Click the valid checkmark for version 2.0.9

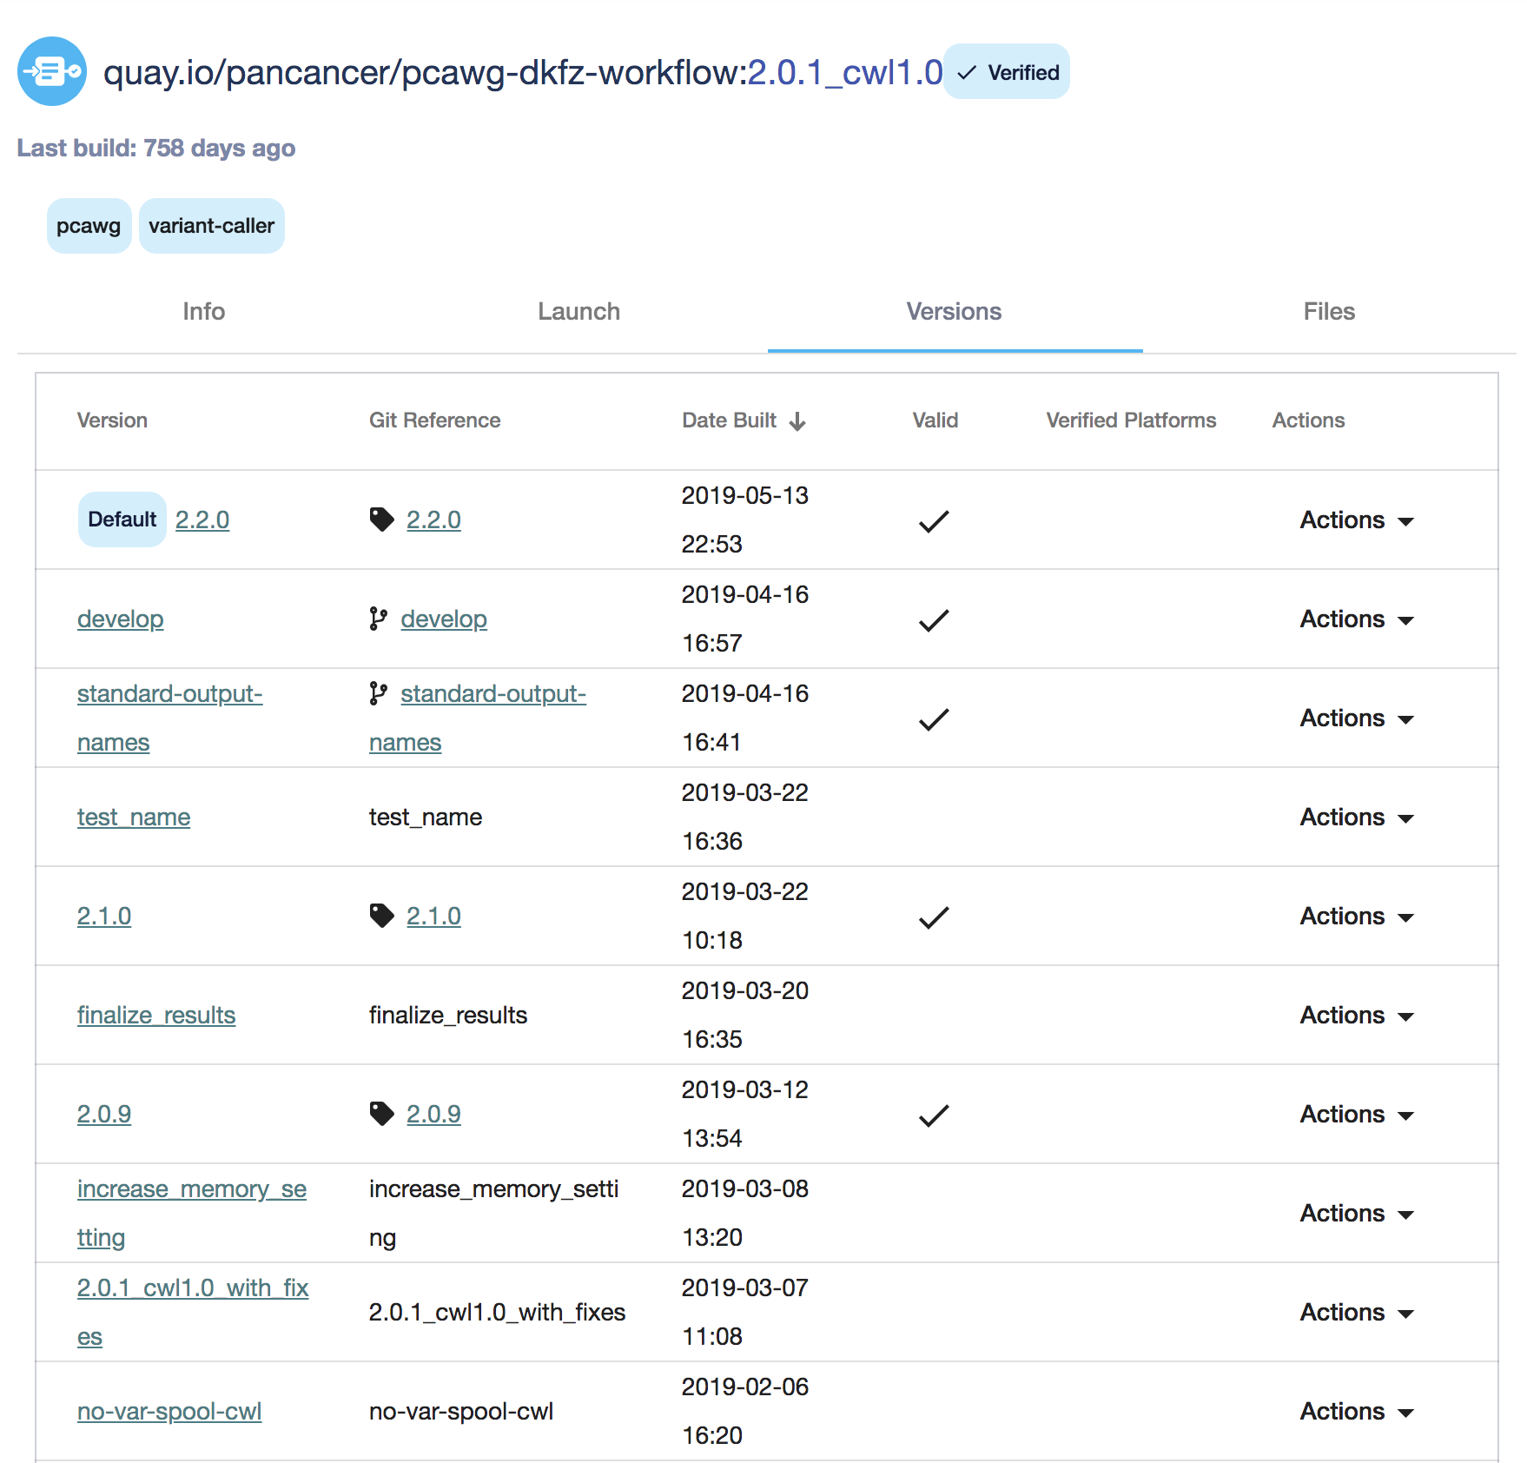pos(932,1115)
